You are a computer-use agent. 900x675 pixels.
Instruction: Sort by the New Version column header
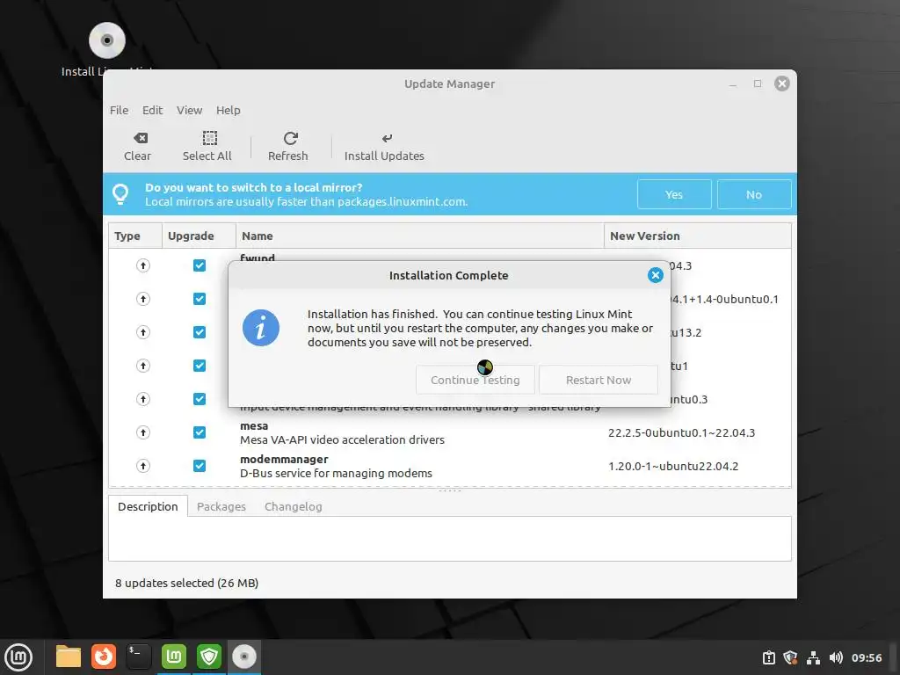697,236
